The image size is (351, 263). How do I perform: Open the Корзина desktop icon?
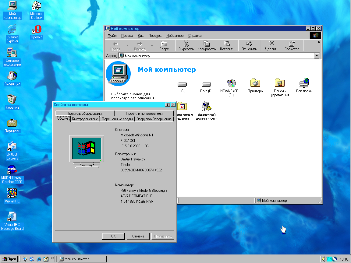click(12, 100)
